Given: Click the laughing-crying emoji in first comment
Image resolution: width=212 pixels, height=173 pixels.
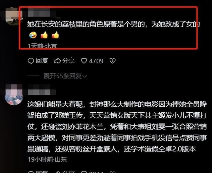Looking at the screenshot, I should point(33,35).
